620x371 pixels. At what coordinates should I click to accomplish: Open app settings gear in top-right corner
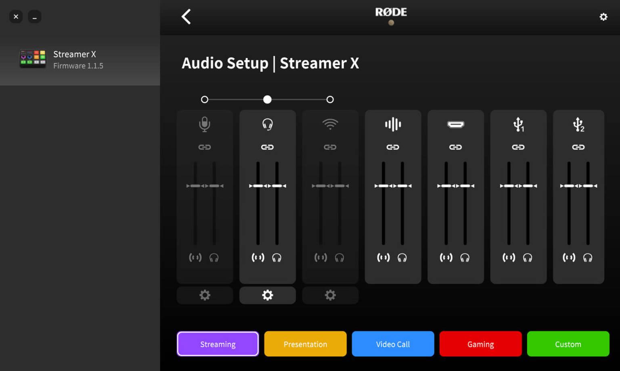[603, 17]
